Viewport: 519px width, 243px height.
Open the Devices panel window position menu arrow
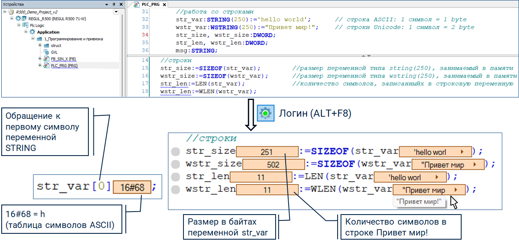click(107, 4)
